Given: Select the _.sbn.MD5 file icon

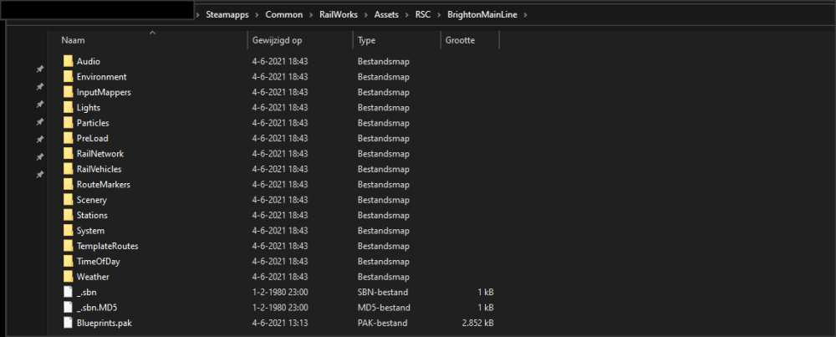Looking at the screenshot, I should pyautogui.click(x=68, y=307).
